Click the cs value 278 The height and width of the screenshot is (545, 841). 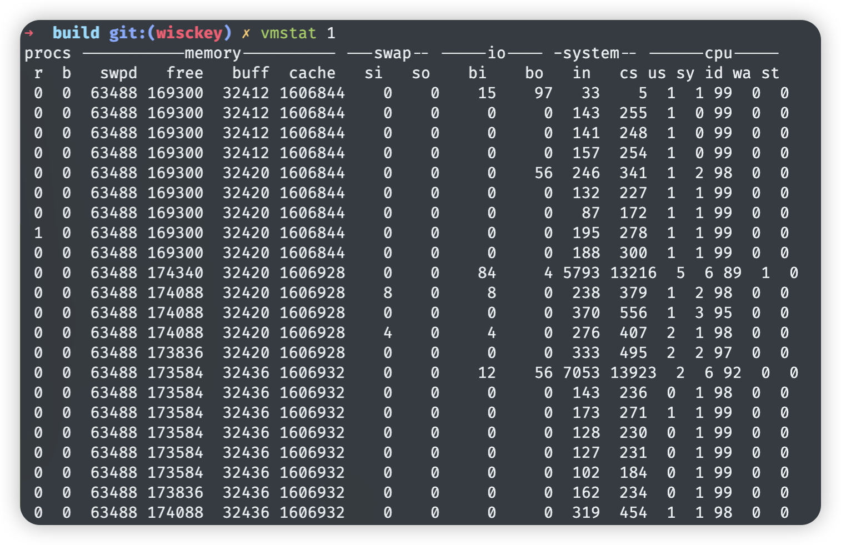633,233
